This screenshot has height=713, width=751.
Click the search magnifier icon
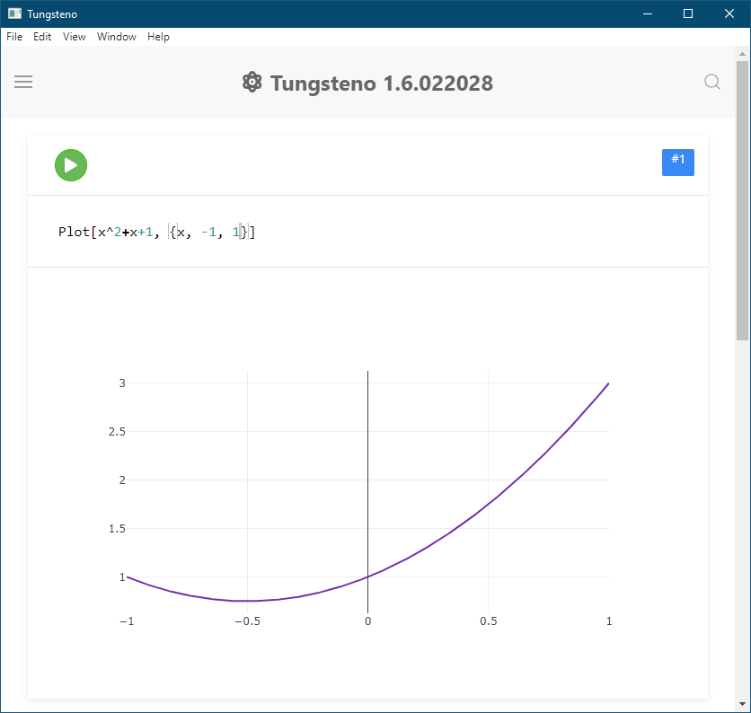712,82
